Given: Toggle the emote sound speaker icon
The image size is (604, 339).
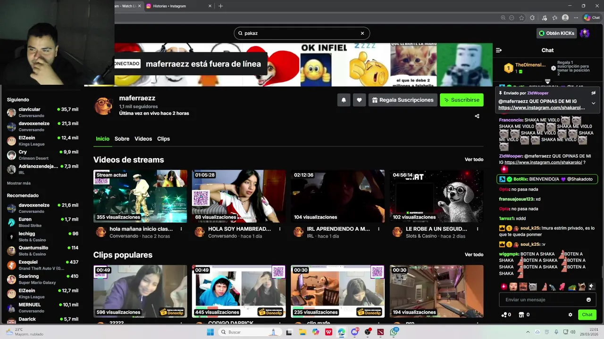Looking at the screenshot, I should point(592,286).
